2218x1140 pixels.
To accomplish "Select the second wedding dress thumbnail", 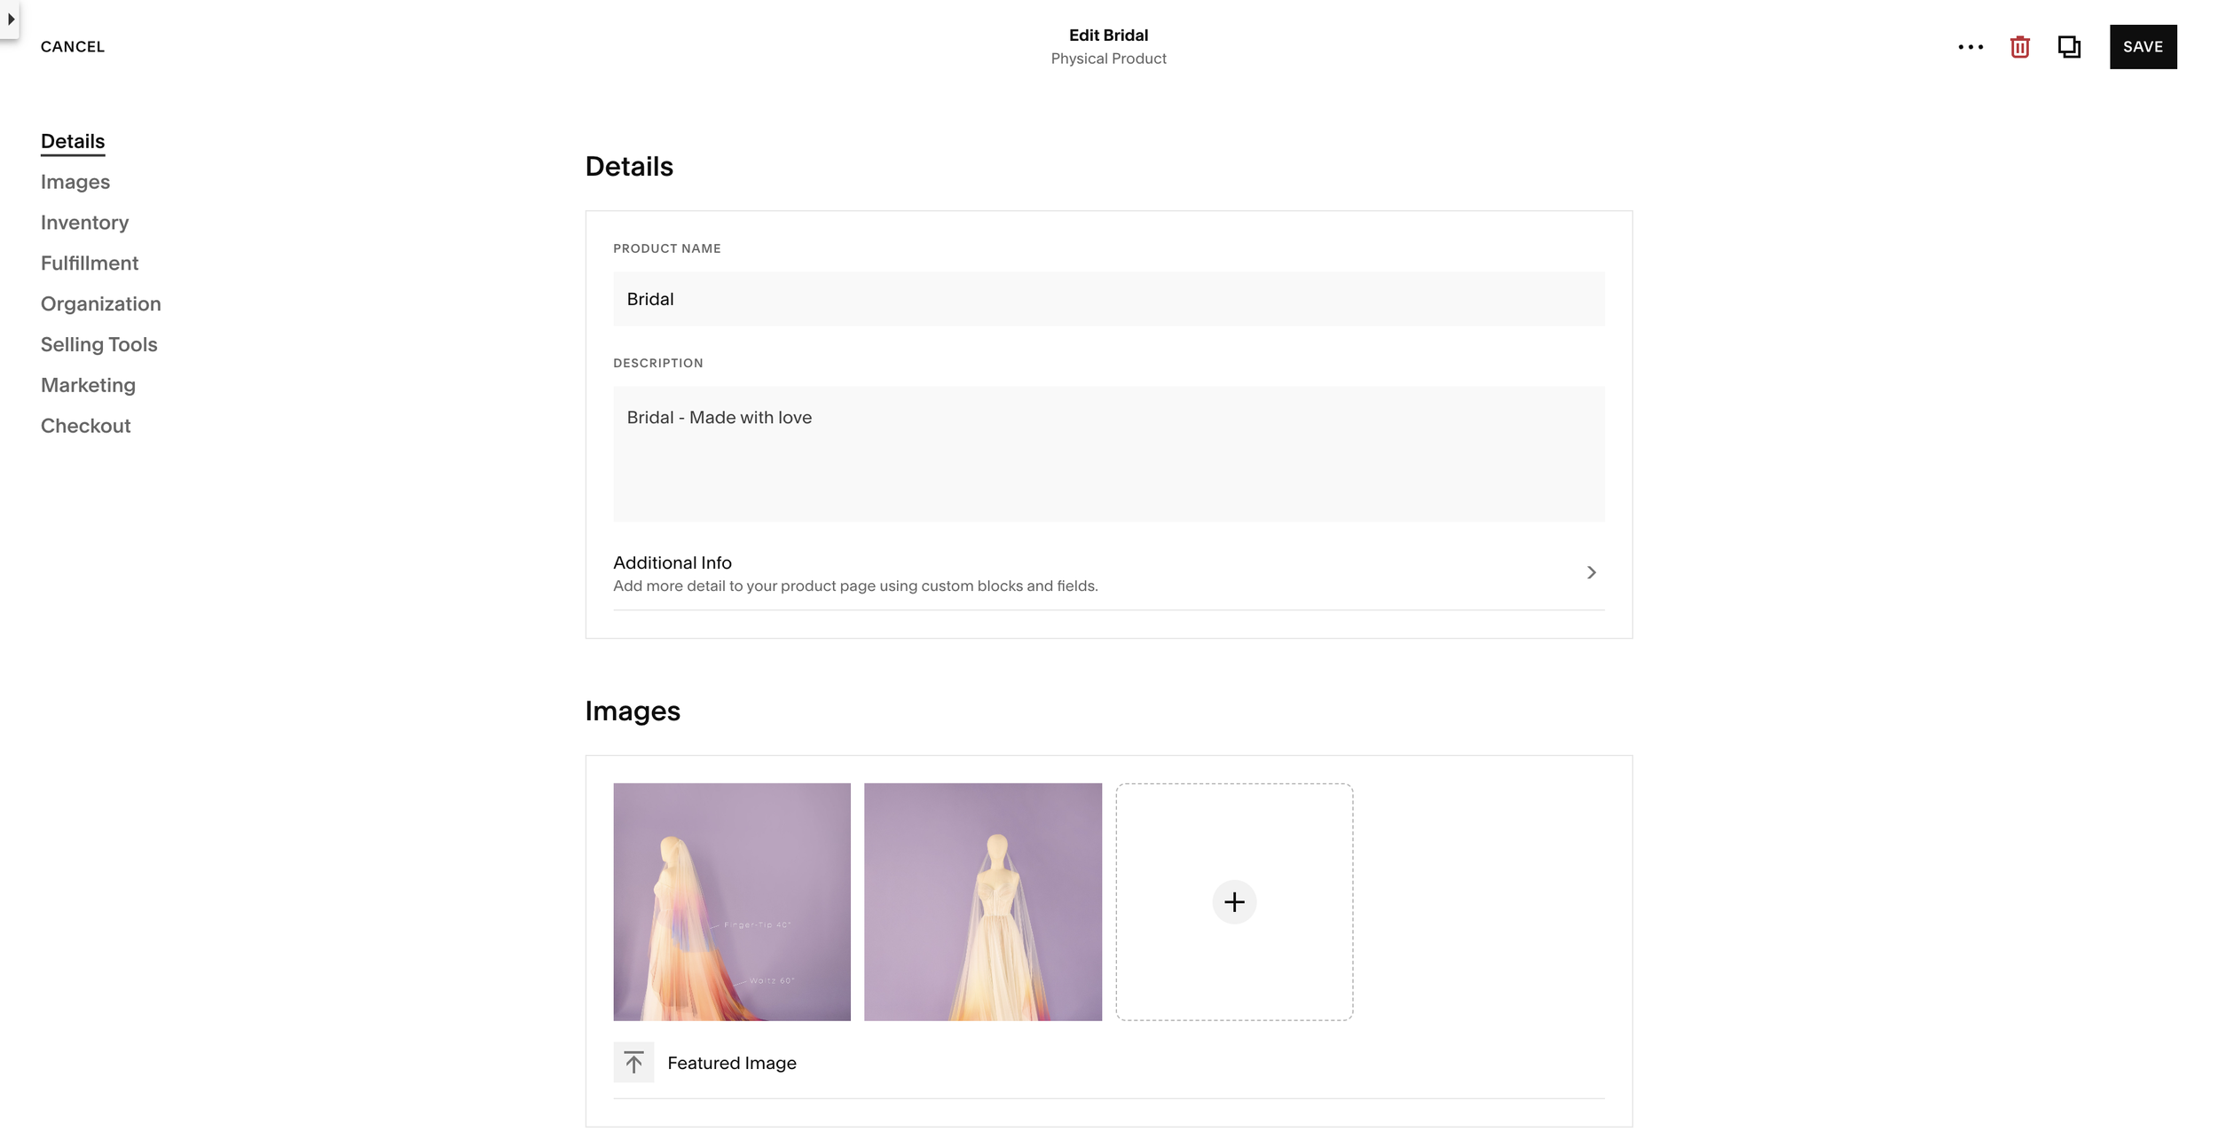I will tap(982, 901).
